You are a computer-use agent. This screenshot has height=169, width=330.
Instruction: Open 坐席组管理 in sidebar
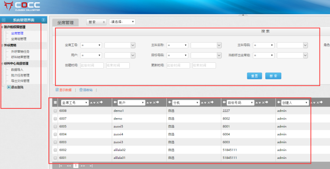tap(19, 39)
